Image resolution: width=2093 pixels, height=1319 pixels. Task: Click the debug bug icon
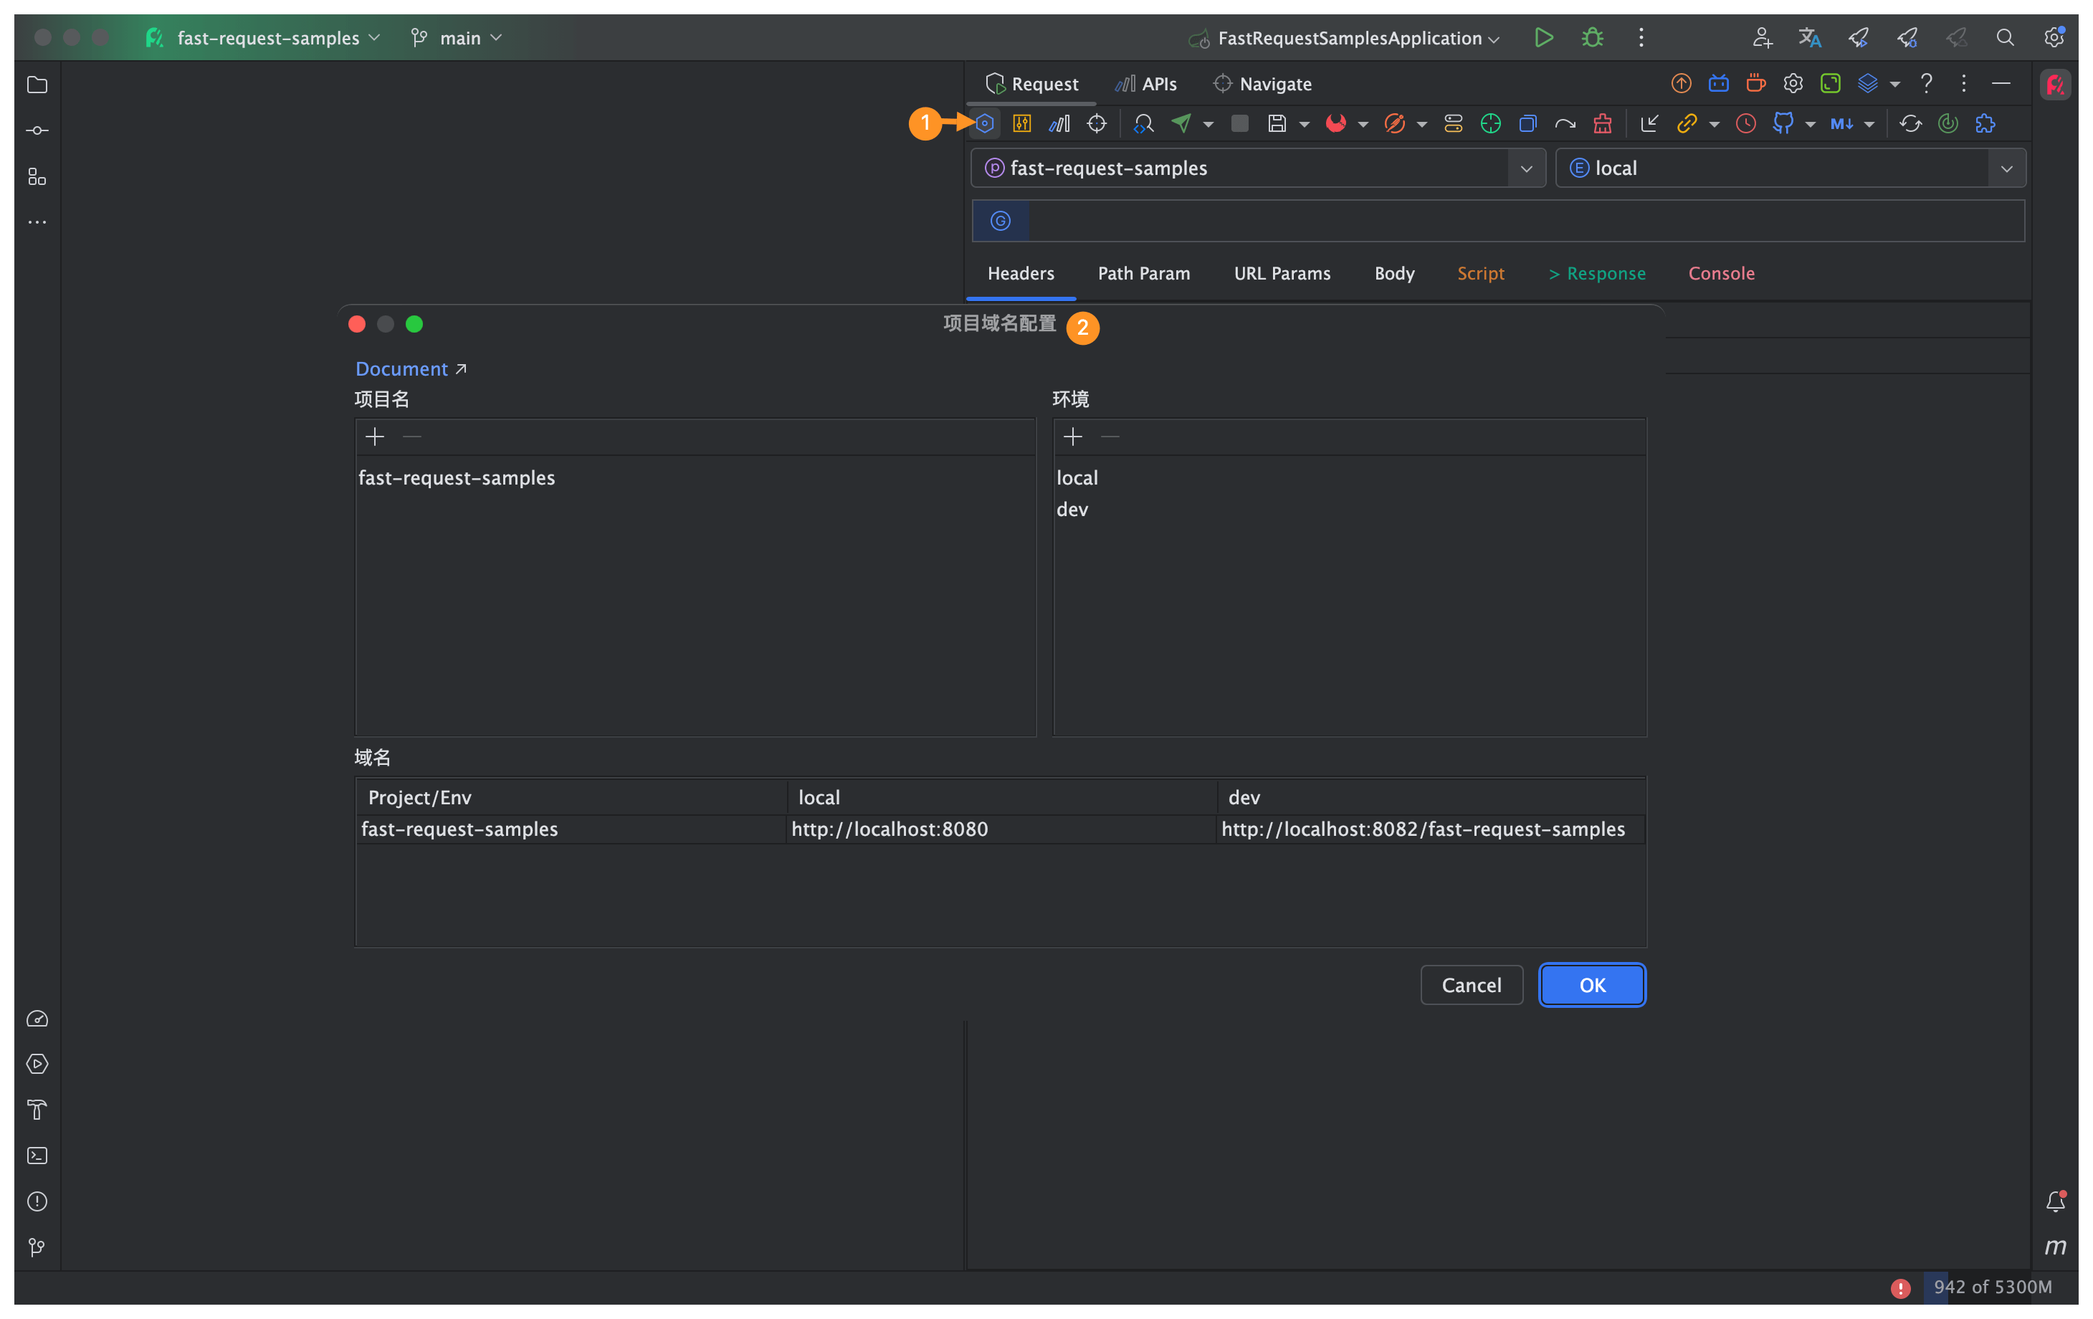(1593, 37)
